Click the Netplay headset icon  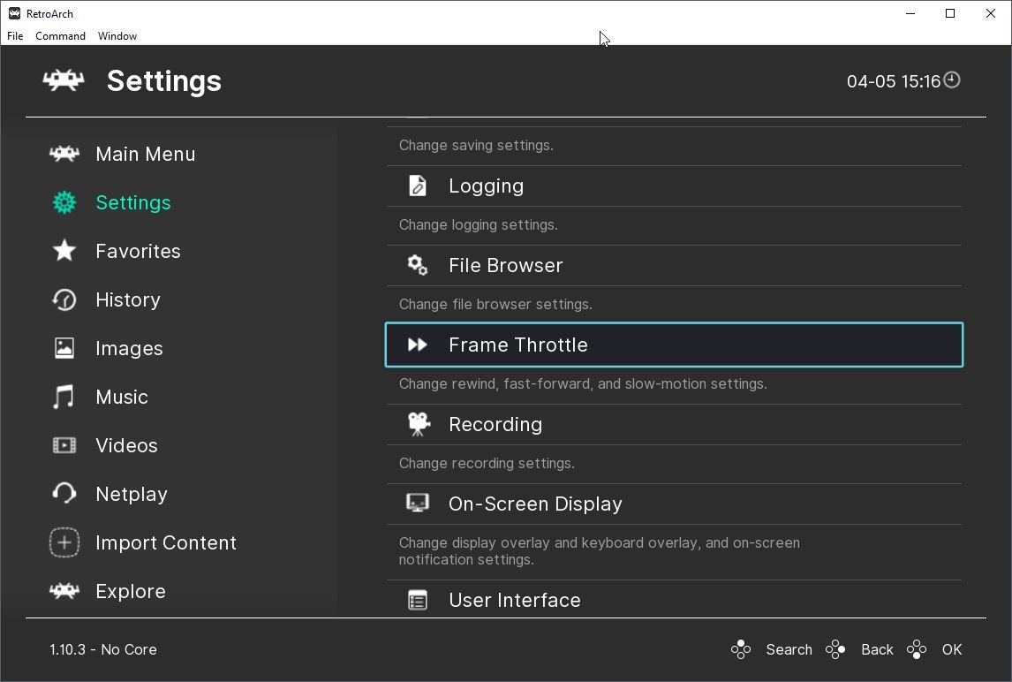point(64,494)
